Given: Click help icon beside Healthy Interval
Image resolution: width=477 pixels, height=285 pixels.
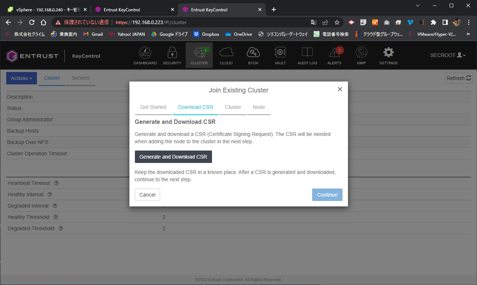Looking at the screenshot, I should pos(50,194).
